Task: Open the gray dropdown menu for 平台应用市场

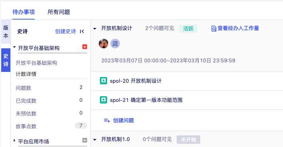Action: click(x=85, y=140)
